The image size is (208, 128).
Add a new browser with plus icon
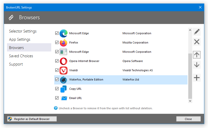click(x=196, y=78)
